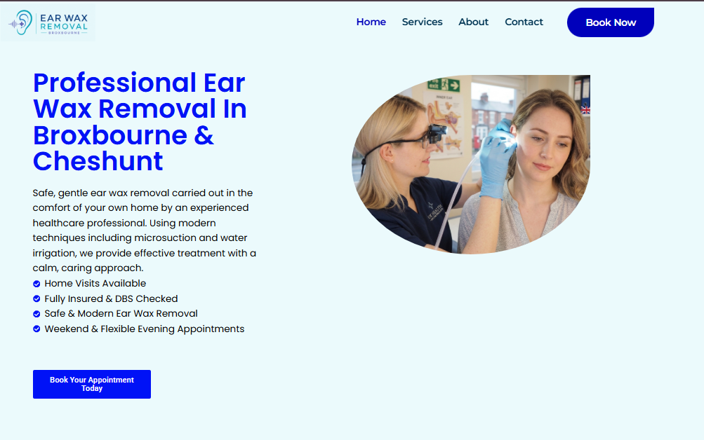Image resolution: width=704 pixels, height=440 pixels.
Task: Click the paragraph starting 'Safe, gentle ear wax'
Action: (x=144, y=231)
